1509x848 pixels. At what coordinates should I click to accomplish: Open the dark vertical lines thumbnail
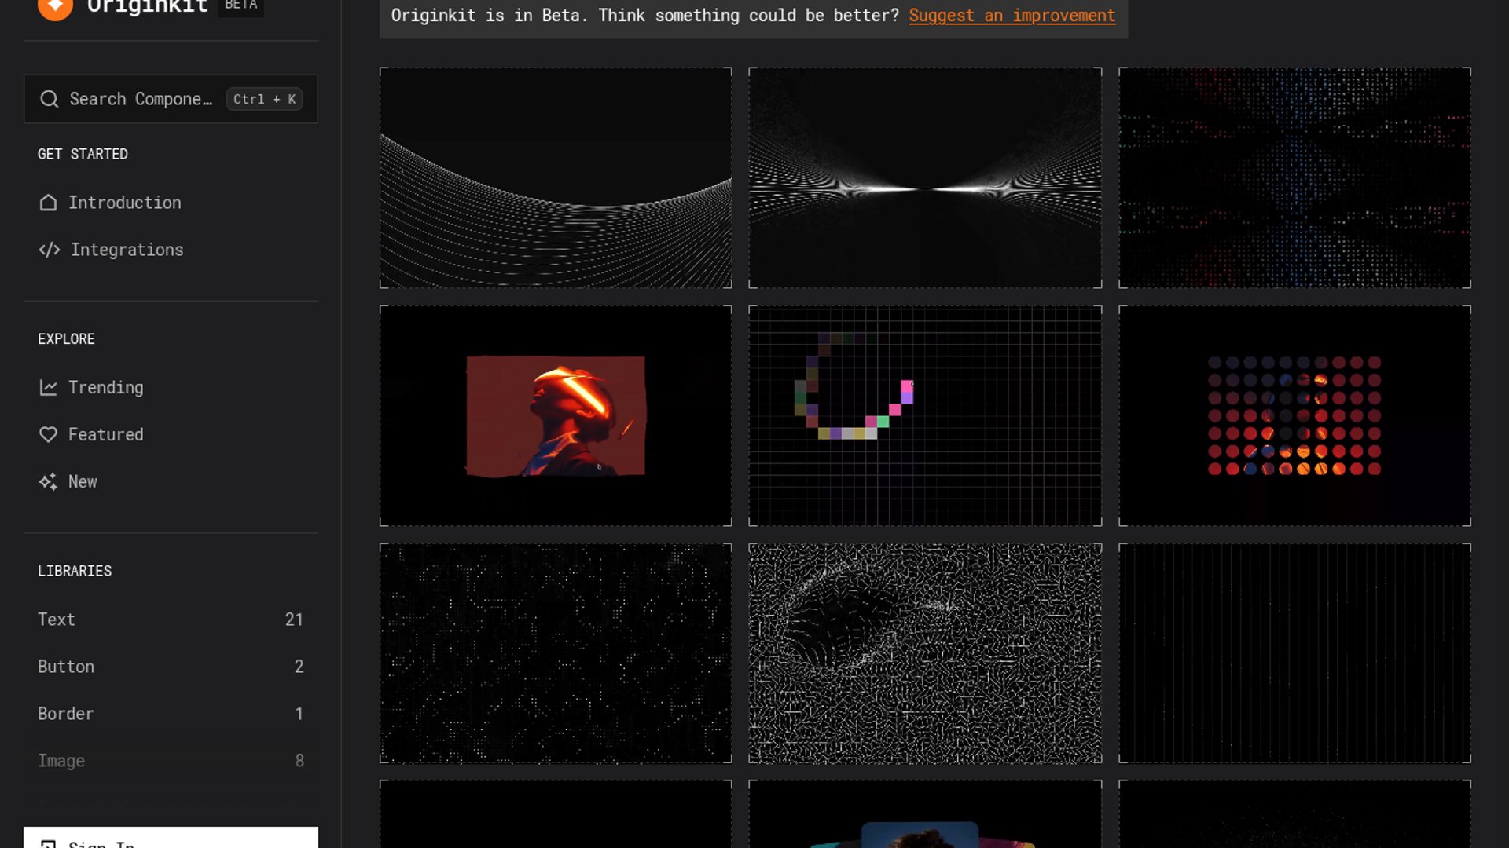click(x=1294, y=653)
